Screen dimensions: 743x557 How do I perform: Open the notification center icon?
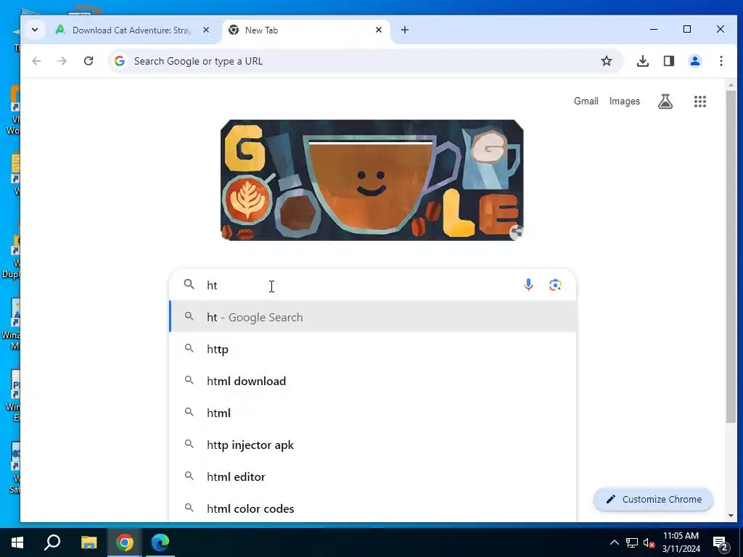pyautogui.click(x=721, y=542)
